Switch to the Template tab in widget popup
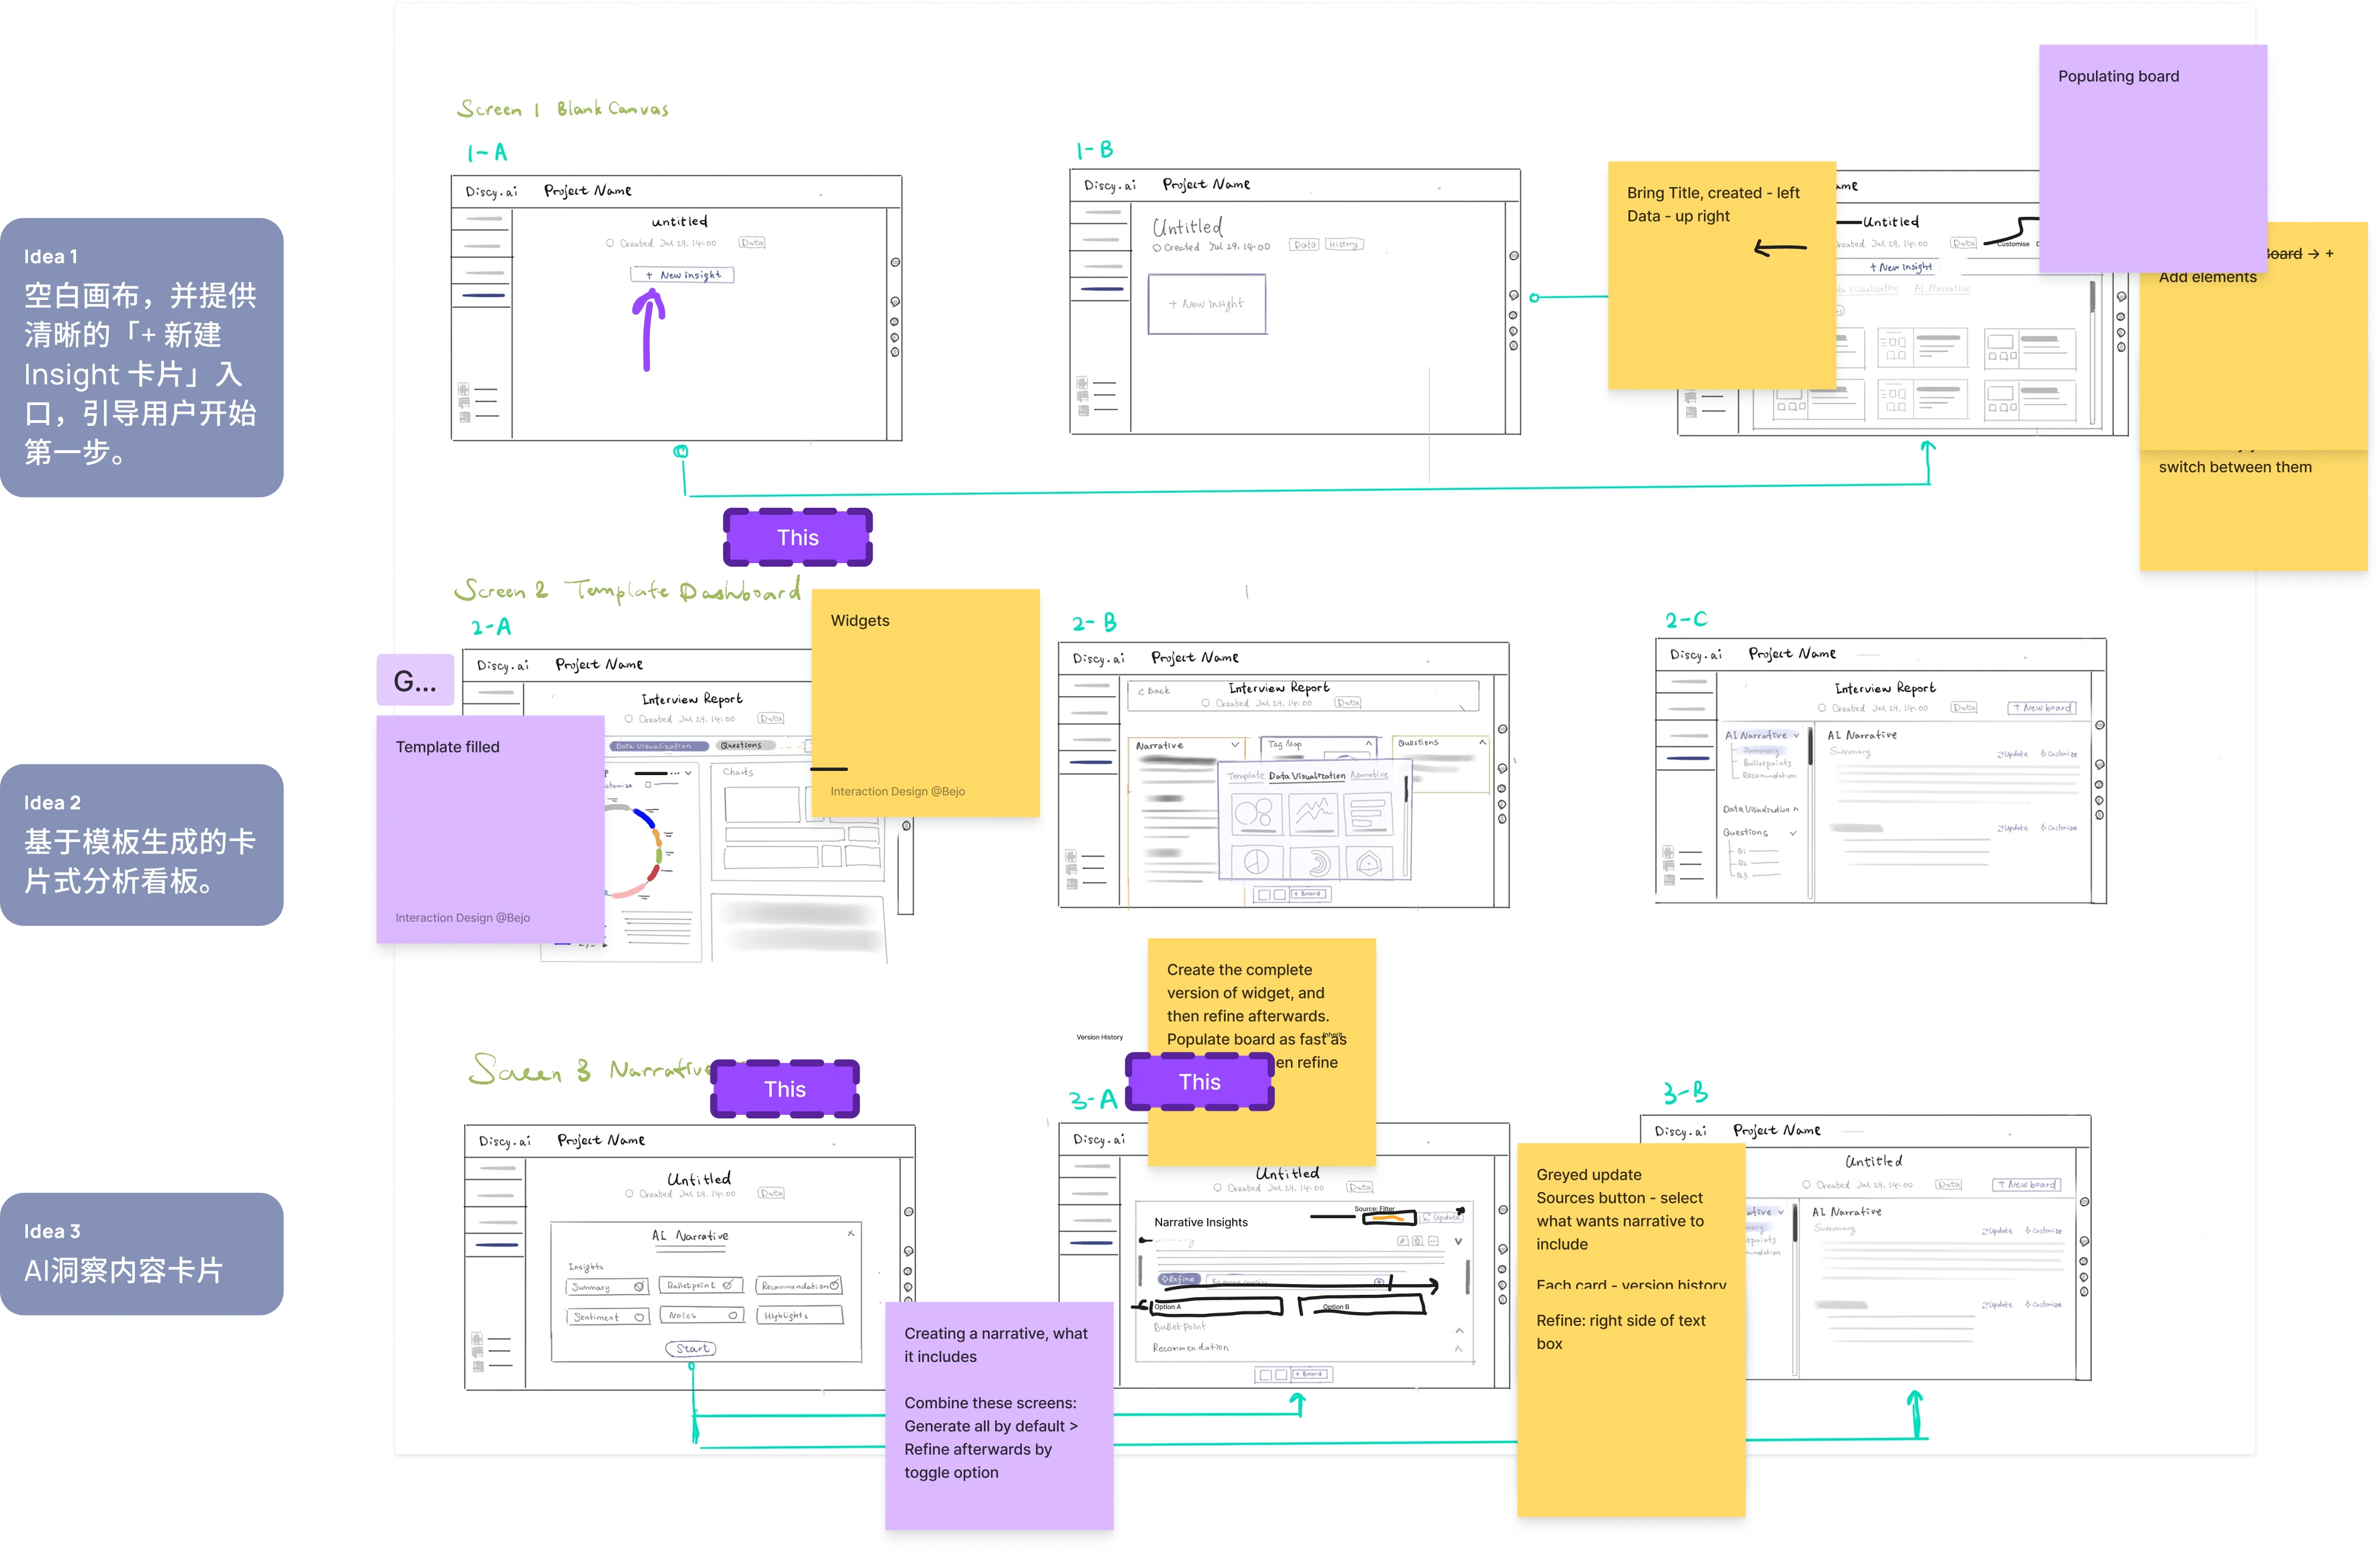 coord(1245,776)
